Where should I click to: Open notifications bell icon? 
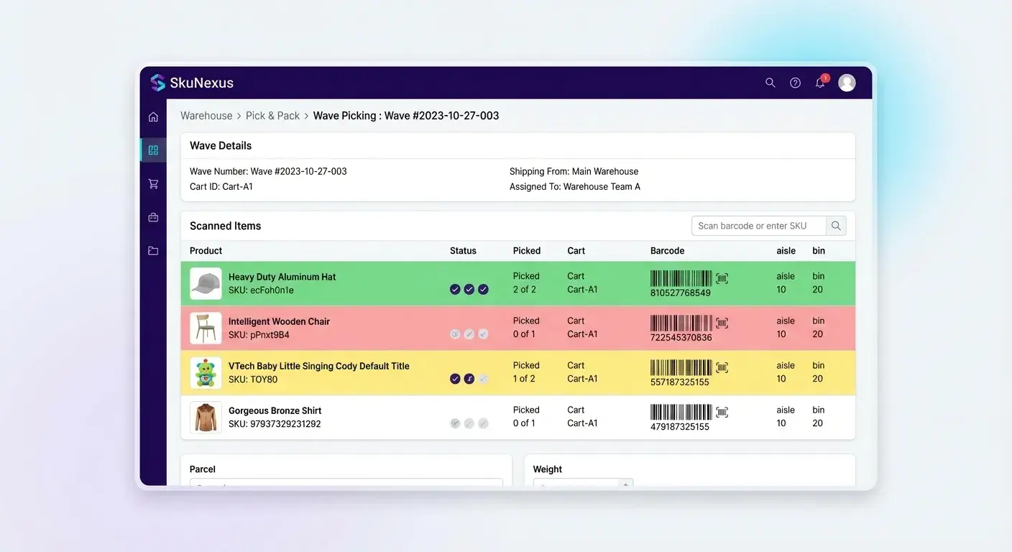click(x=820, y=83)
